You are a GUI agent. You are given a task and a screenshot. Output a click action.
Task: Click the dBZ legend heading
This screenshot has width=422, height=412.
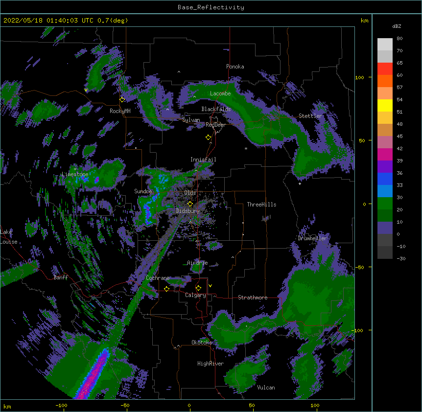(x=397, y=26)
